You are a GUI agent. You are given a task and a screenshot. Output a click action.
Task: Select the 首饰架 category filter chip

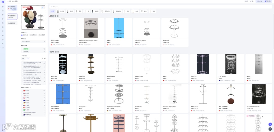95,11
